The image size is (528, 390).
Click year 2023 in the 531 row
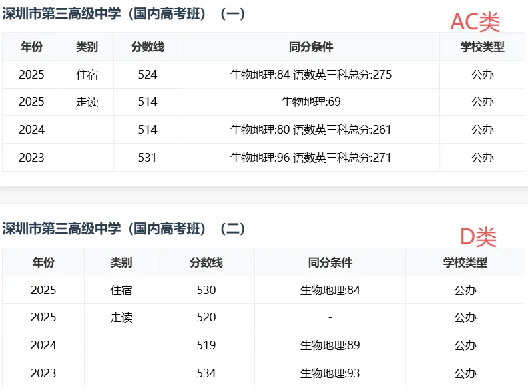[x=32, y=158]
